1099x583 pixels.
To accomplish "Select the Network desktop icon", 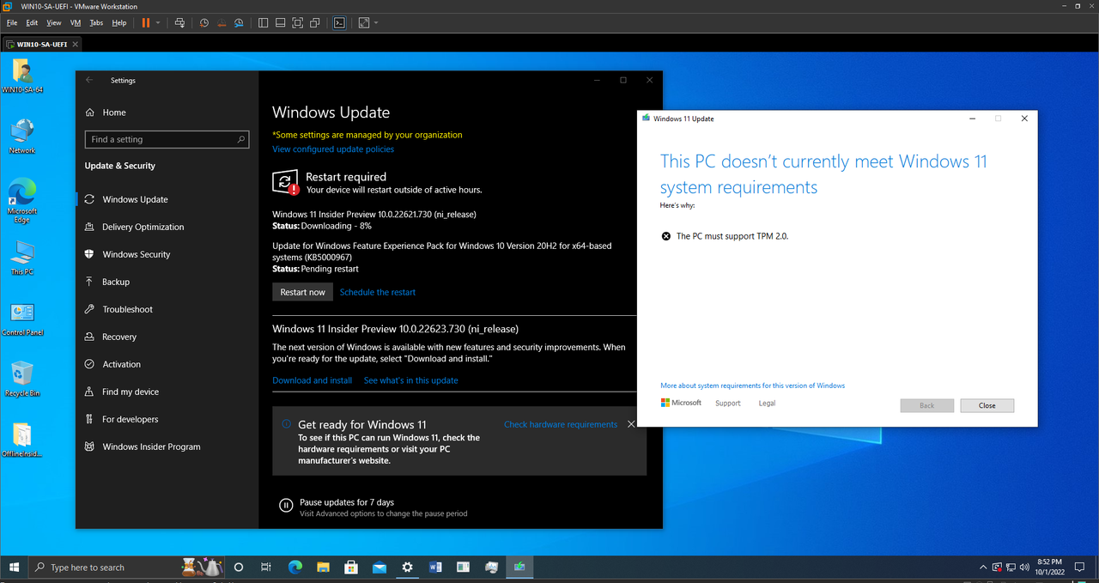I will [x=22, y=137].
